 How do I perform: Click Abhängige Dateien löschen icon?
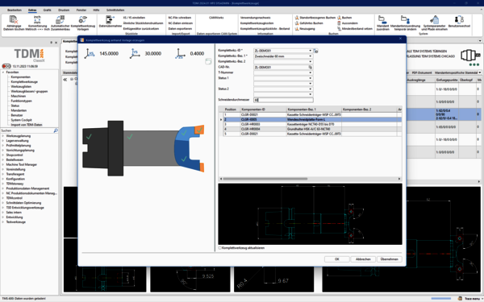(14, 19)
